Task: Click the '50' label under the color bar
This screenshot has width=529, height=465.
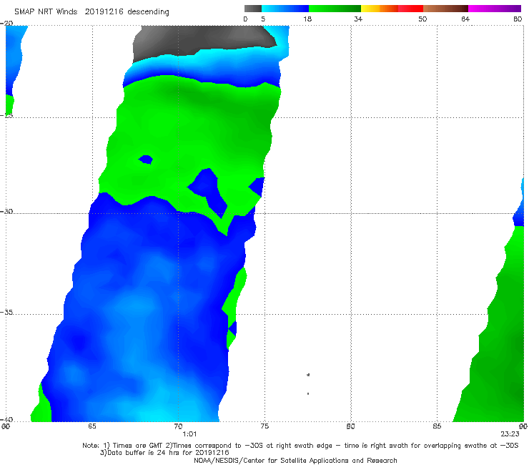Action: coord(422,19)
